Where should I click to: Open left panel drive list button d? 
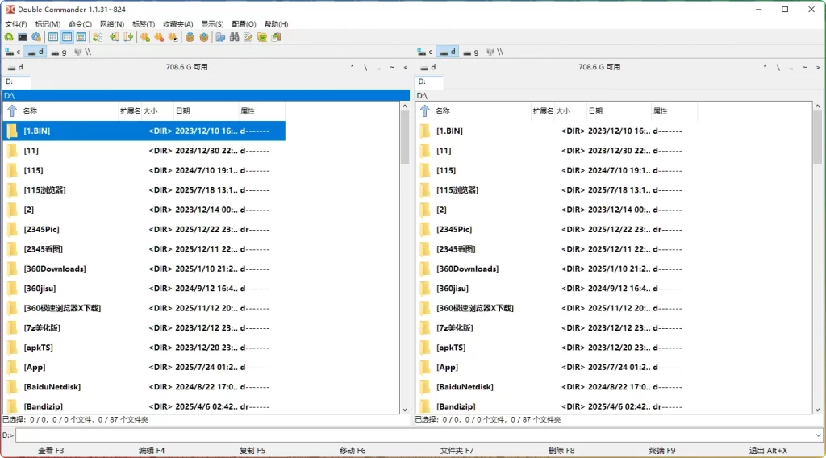(x=15, y=67)
